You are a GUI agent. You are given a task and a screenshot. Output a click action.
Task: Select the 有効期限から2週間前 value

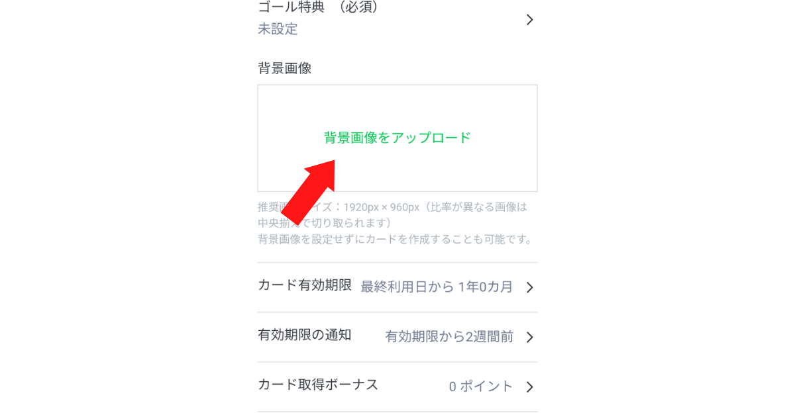449,337
